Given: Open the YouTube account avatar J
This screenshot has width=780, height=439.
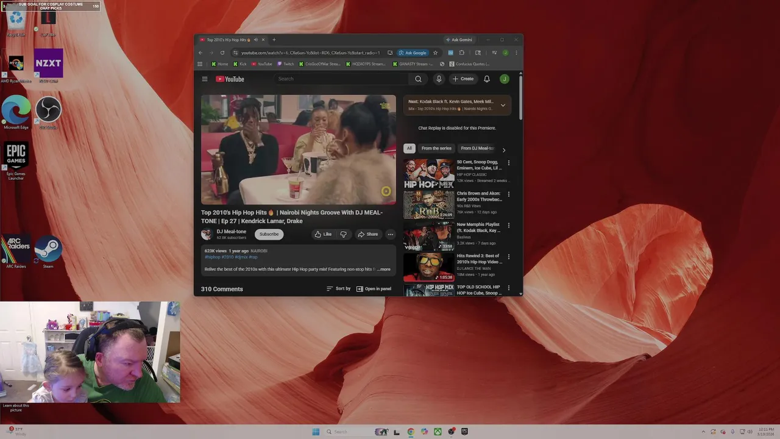Looking at the screenshot, I should point(505,79).
